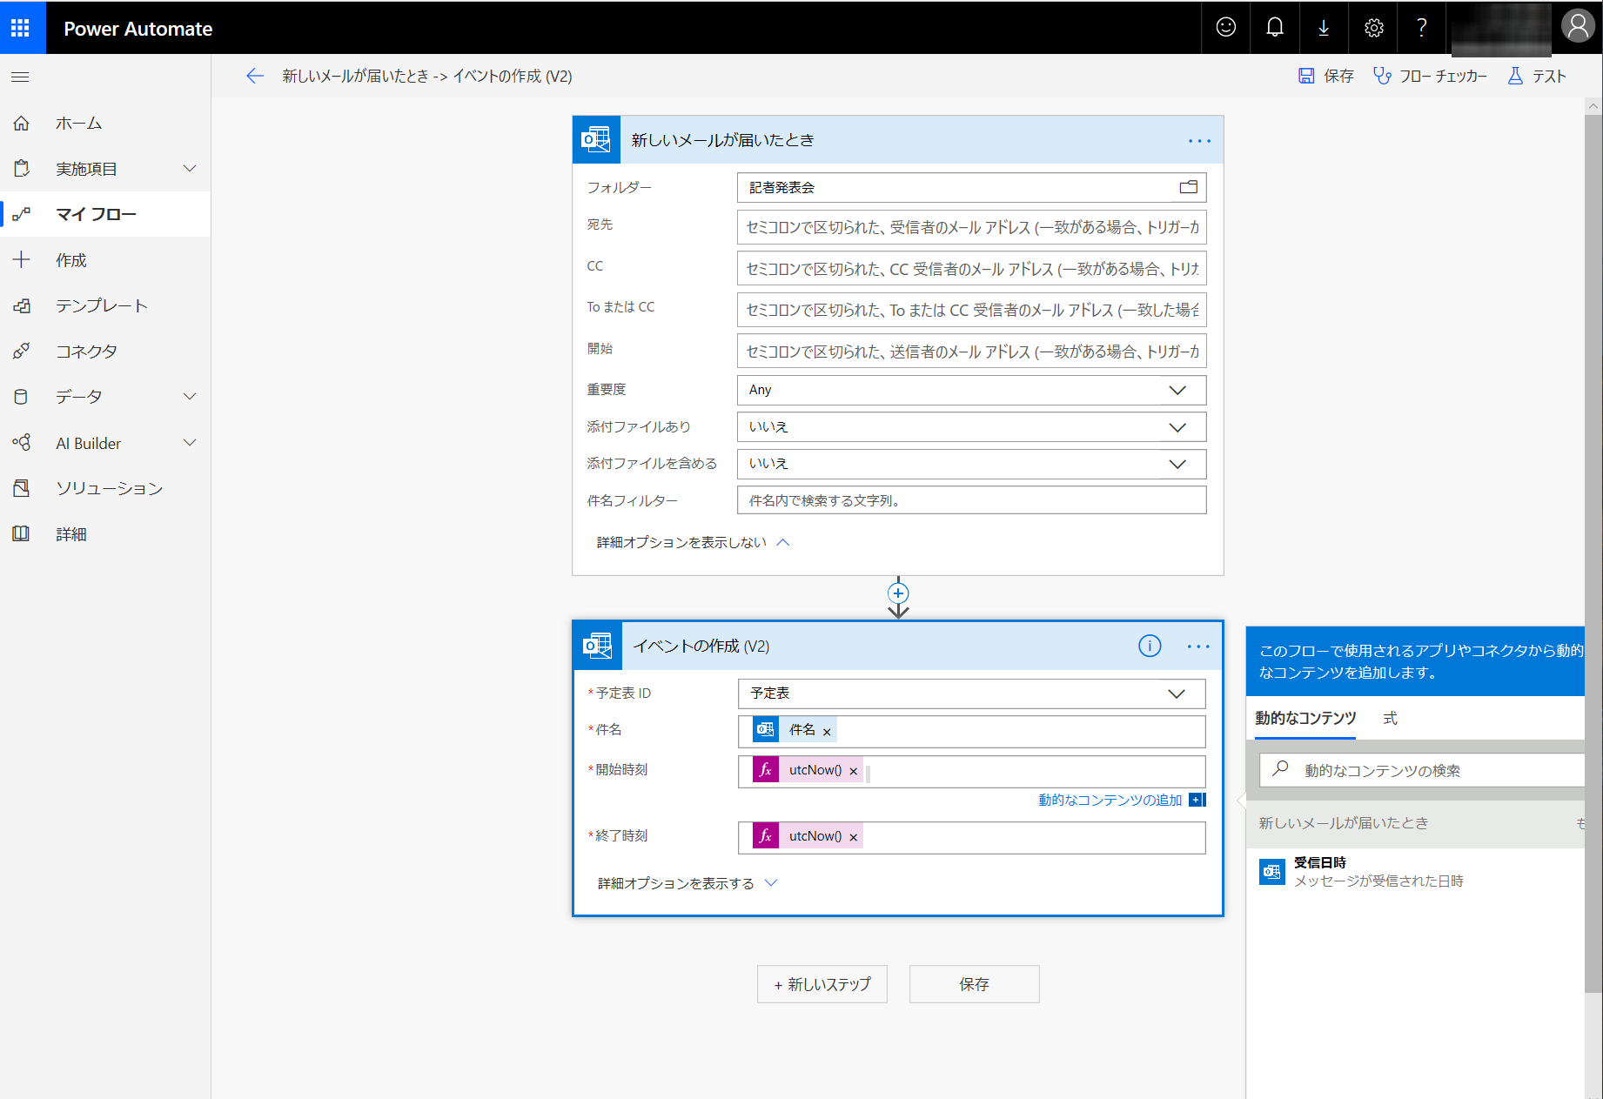Expand the 実施項目 navigation group
The image size is (1603, 1099).
(190, 168)
